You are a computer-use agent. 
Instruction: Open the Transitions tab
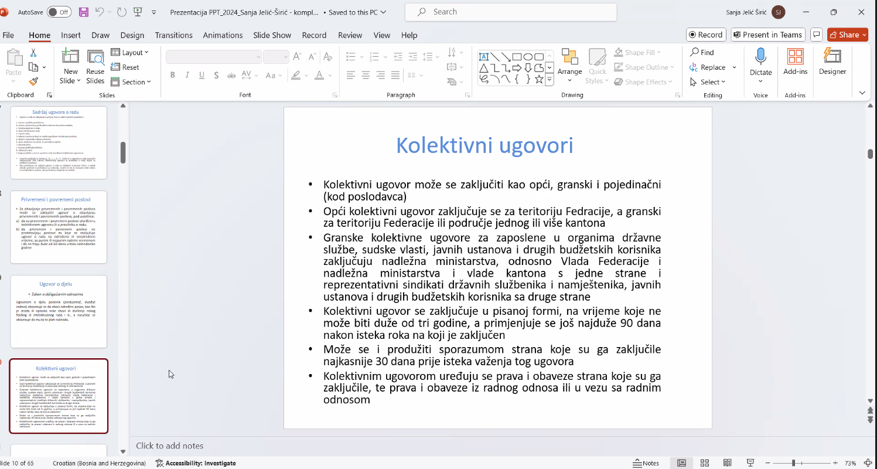173,35
